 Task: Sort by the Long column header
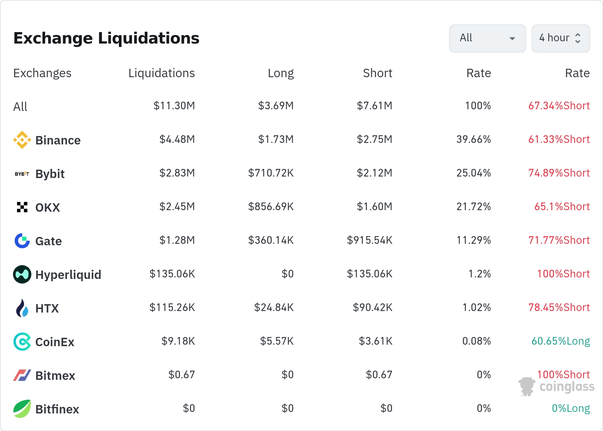click(x=280, y=73)
